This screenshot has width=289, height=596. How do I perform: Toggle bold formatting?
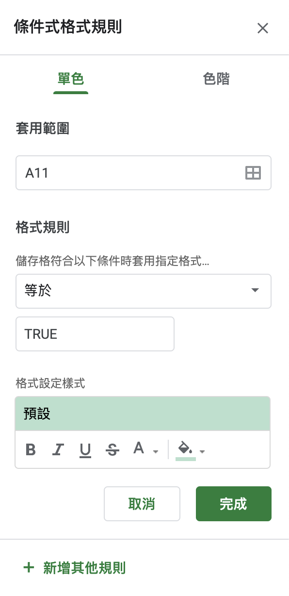[x=31, y=450]
